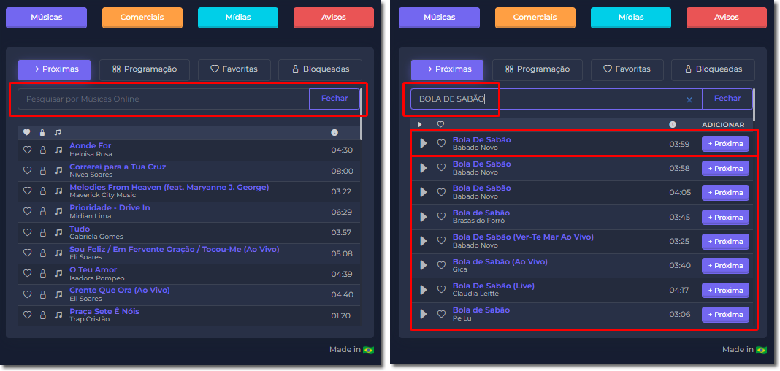Open the Favoritas tab in the left panel
The image size is (780, 371).
[x=234, y=69]
